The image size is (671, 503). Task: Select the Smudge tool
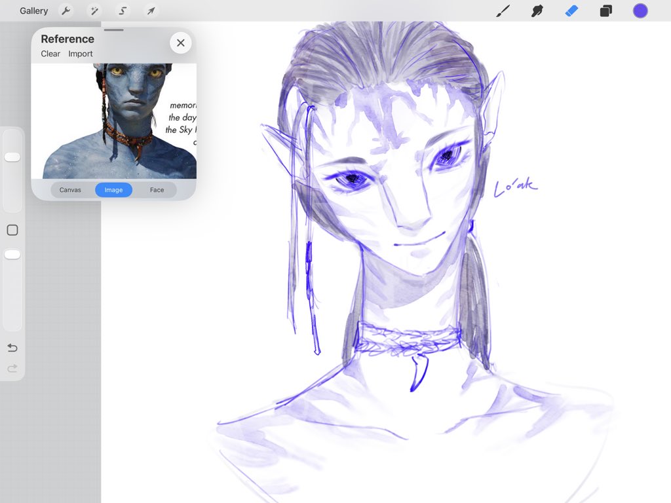click(537, 10)
